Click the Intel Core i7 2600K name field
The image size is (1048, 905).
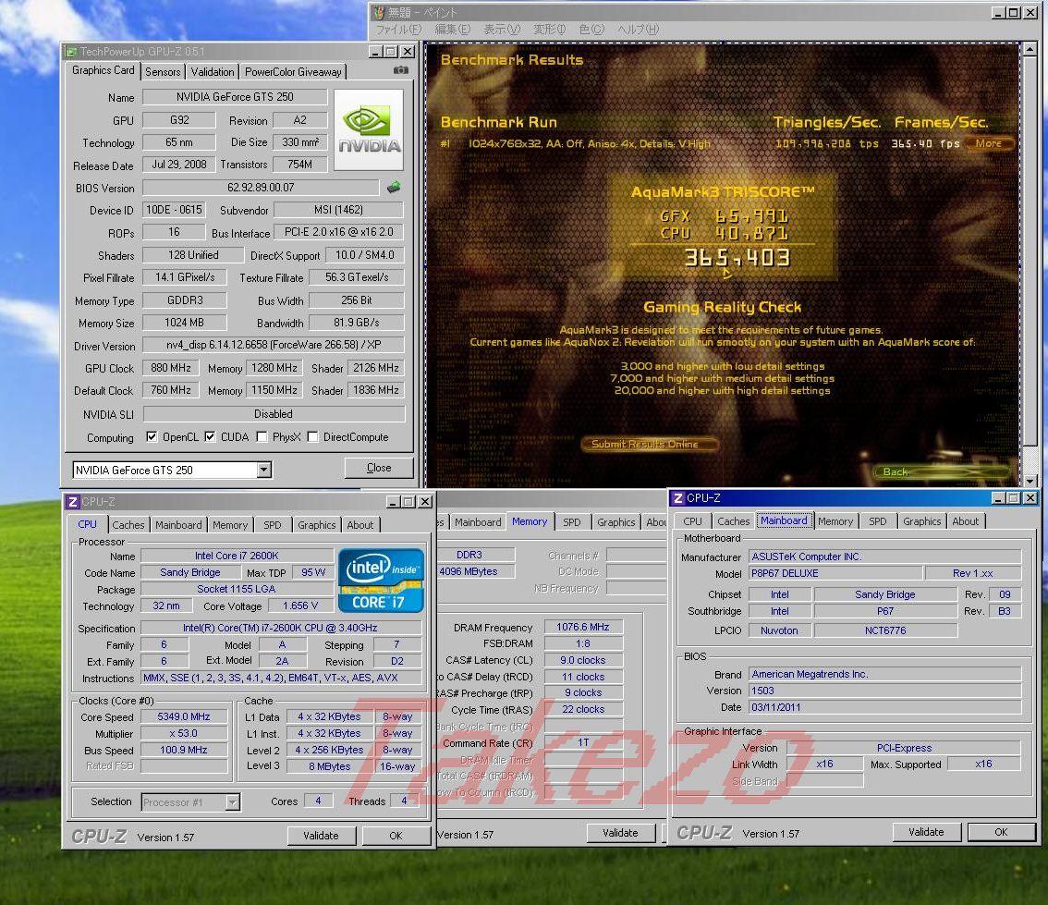pos(237,556)
